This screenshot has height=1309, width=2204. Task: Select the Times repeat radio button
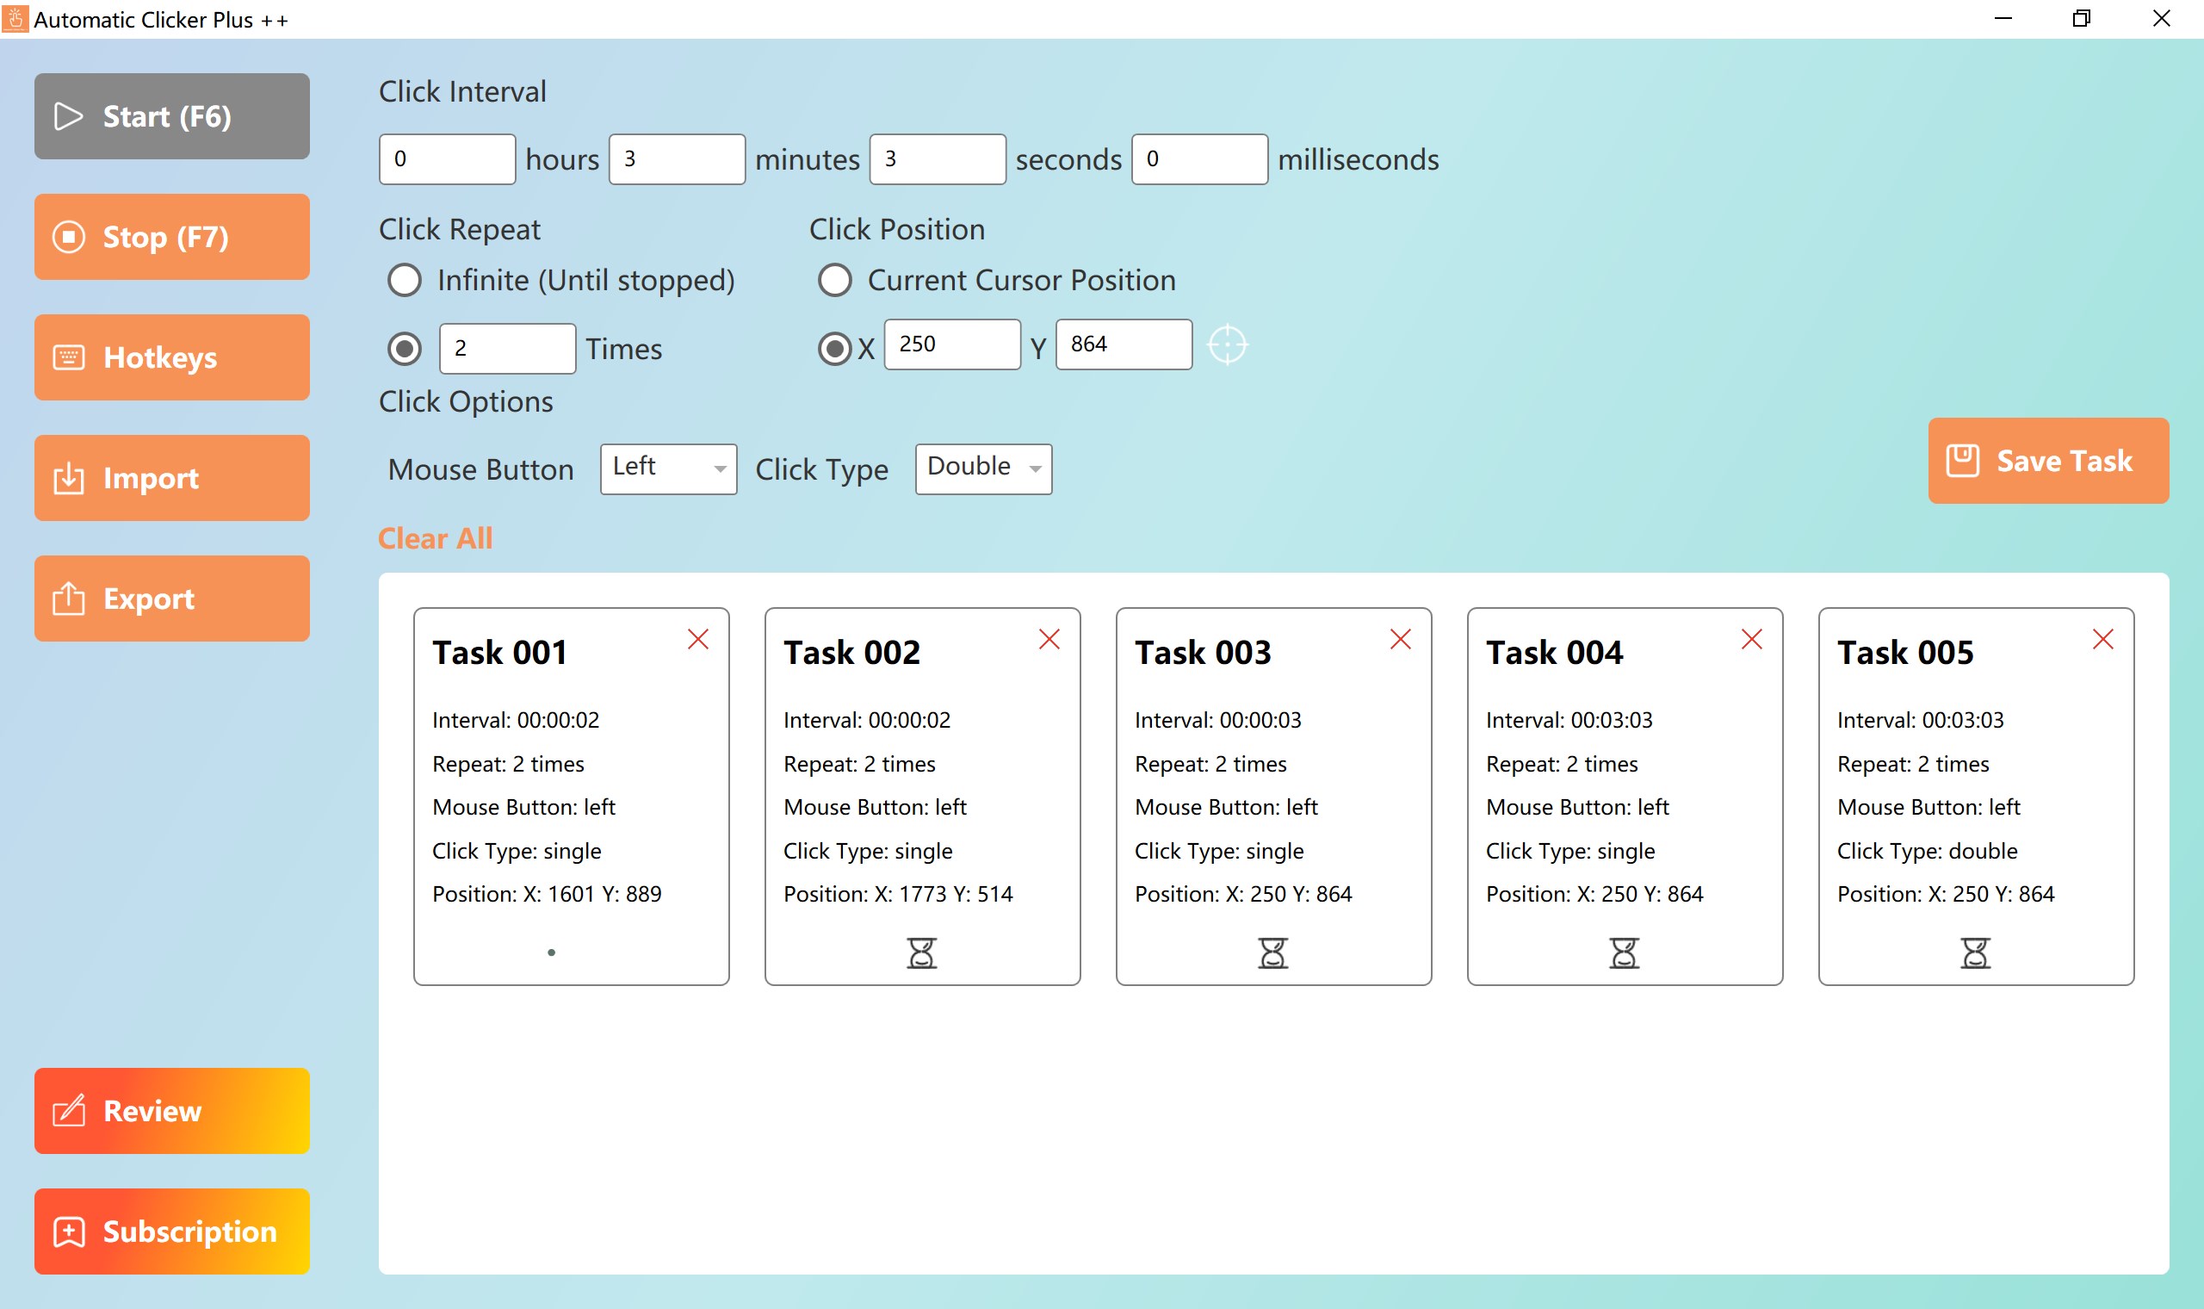[405, 349]
